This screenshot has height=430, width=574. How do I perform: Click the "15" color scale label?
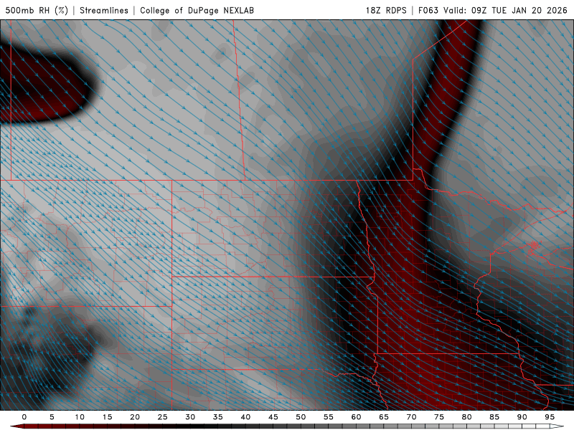107,417
